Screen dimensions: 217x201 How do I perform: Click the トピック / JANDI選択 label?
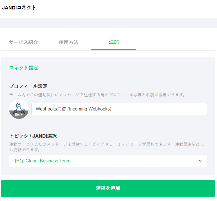[33, 136]
